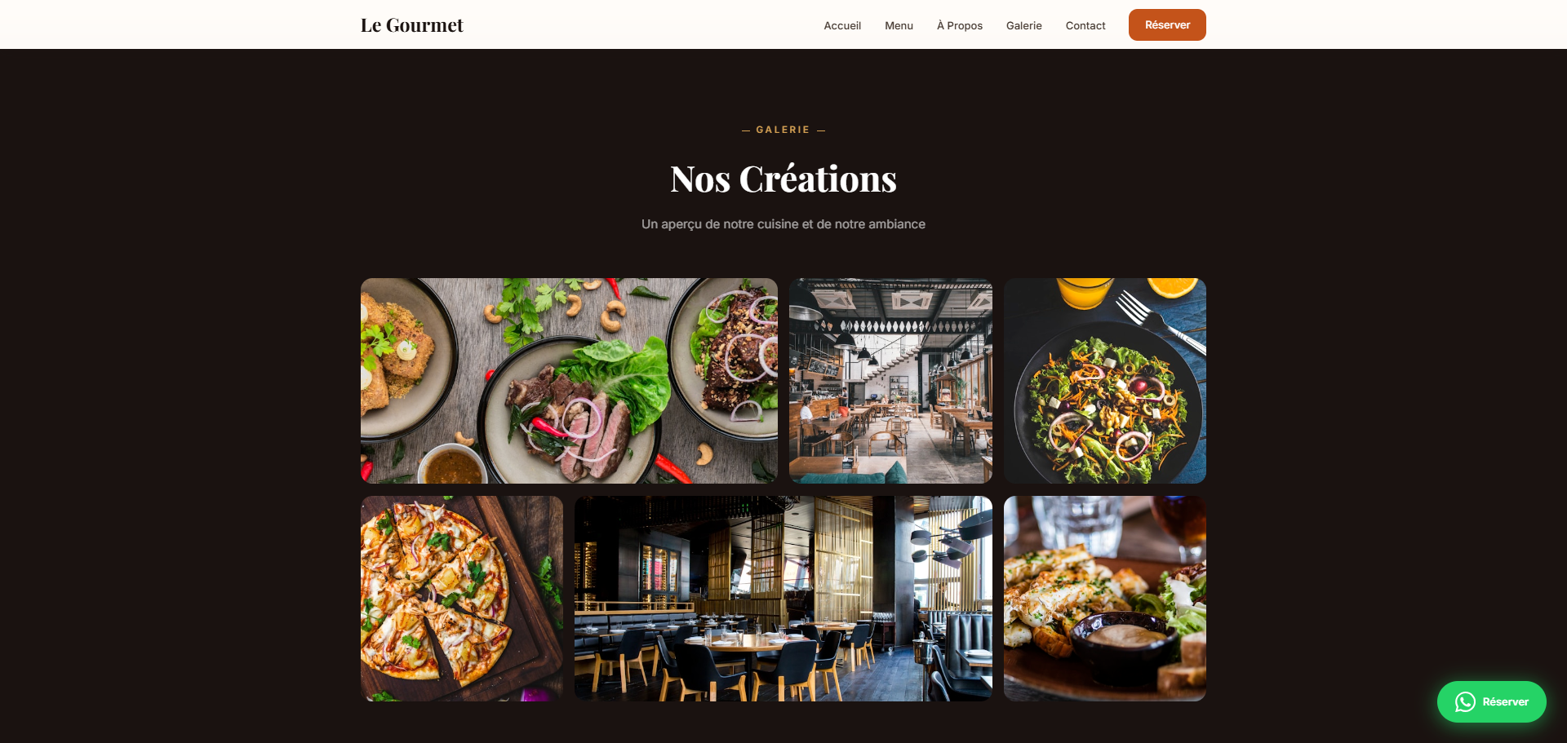
Task: Click the Nos Créations heading
Action: point(783,179)
